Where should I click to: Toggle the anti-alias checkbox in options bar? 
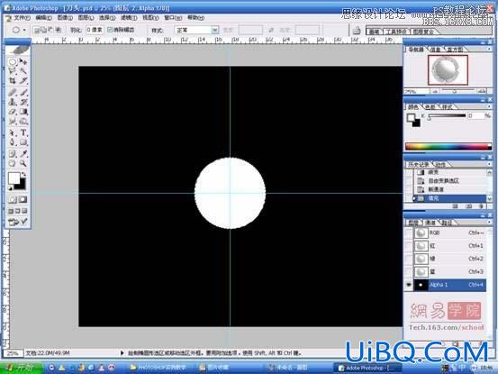(x=110, y=30)
